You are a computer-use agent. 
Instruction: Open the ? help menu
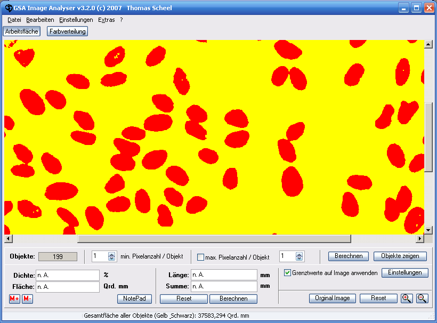click(x=121, y=20)
